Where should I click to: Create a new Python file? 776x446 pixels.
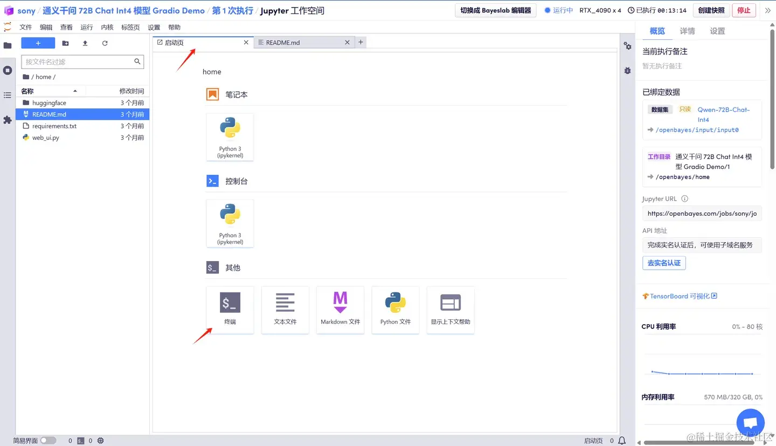click(x=395, y=310)
